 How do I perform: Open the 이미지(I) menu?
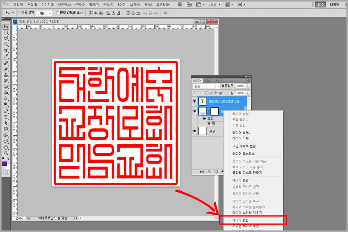[48, 4]
